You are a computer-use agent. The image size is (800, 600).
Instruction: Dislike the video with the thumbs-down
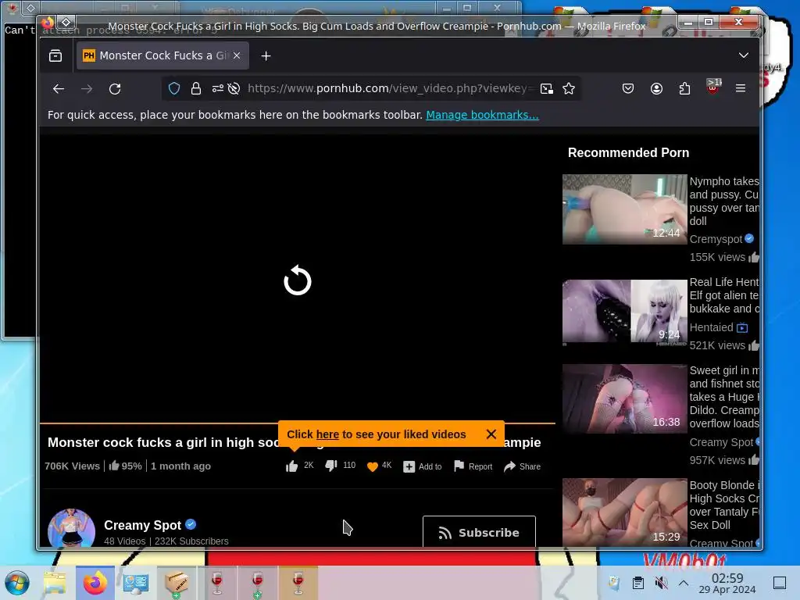[331, 466]
